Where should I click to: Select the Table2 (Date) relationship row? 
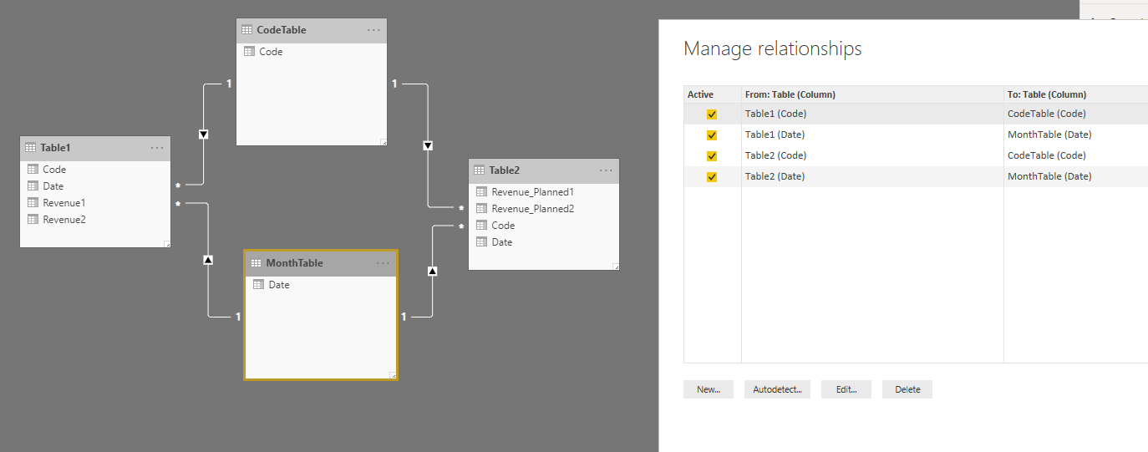pos(916,176)
